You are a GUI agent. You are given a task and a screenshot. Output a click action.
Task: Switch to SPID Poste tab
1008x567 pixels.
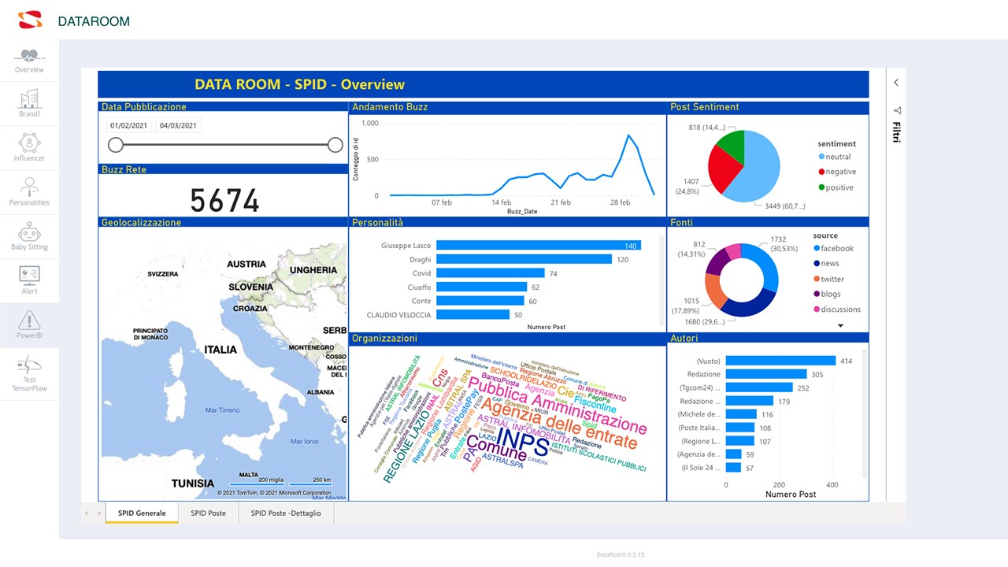point(208,513)
